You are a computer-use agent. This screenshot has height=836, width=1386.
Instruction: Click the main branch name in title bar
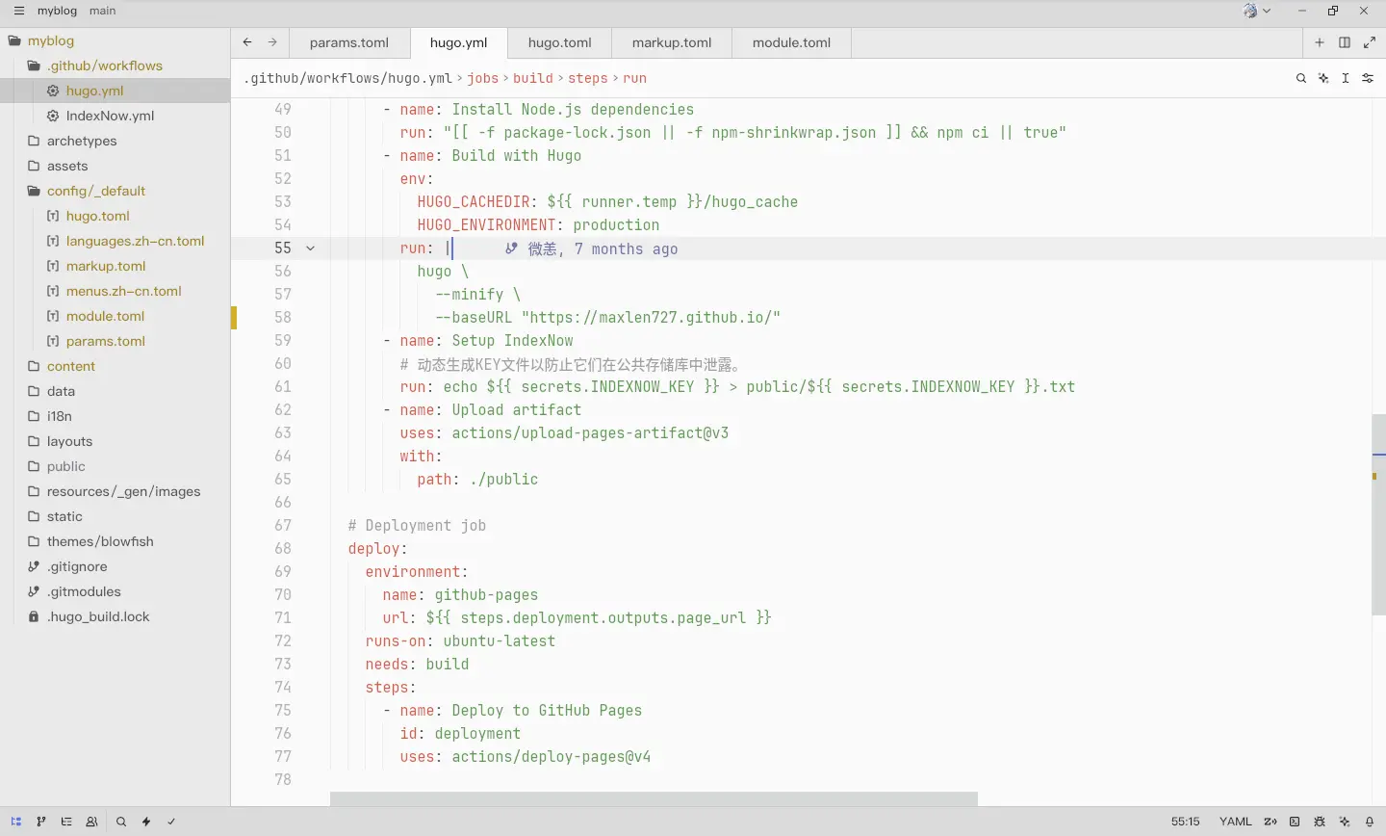pos(102,11)
